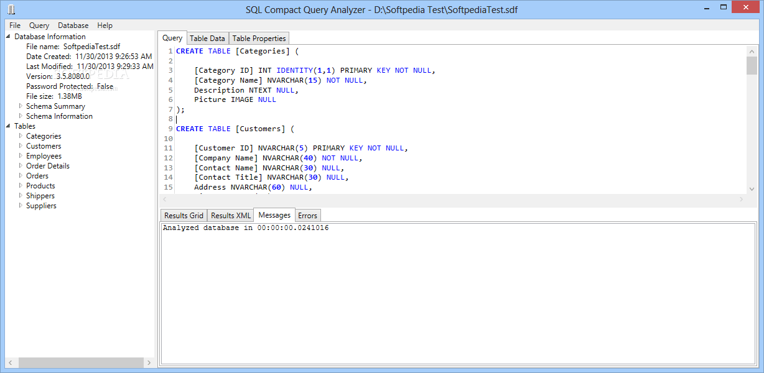Click the Analyzed database message text

coord(246,228)
